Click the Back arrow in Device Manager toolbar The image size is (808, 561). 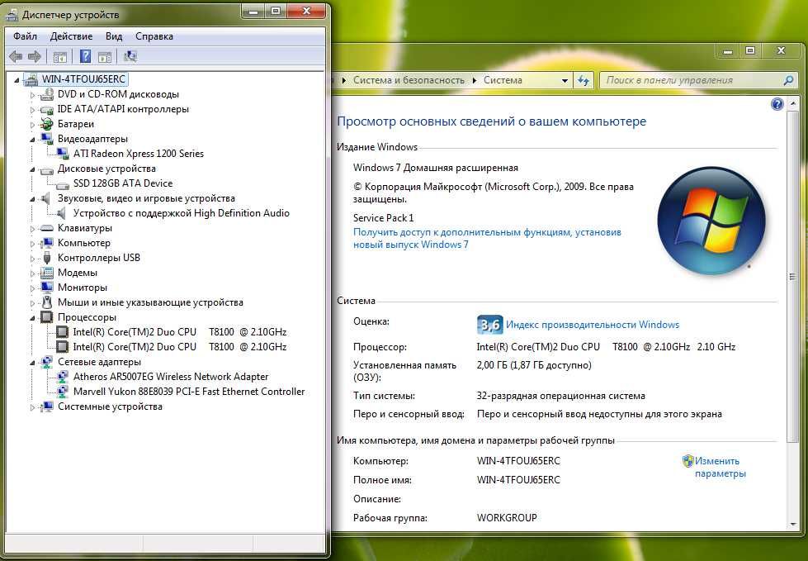click(16, 57)
